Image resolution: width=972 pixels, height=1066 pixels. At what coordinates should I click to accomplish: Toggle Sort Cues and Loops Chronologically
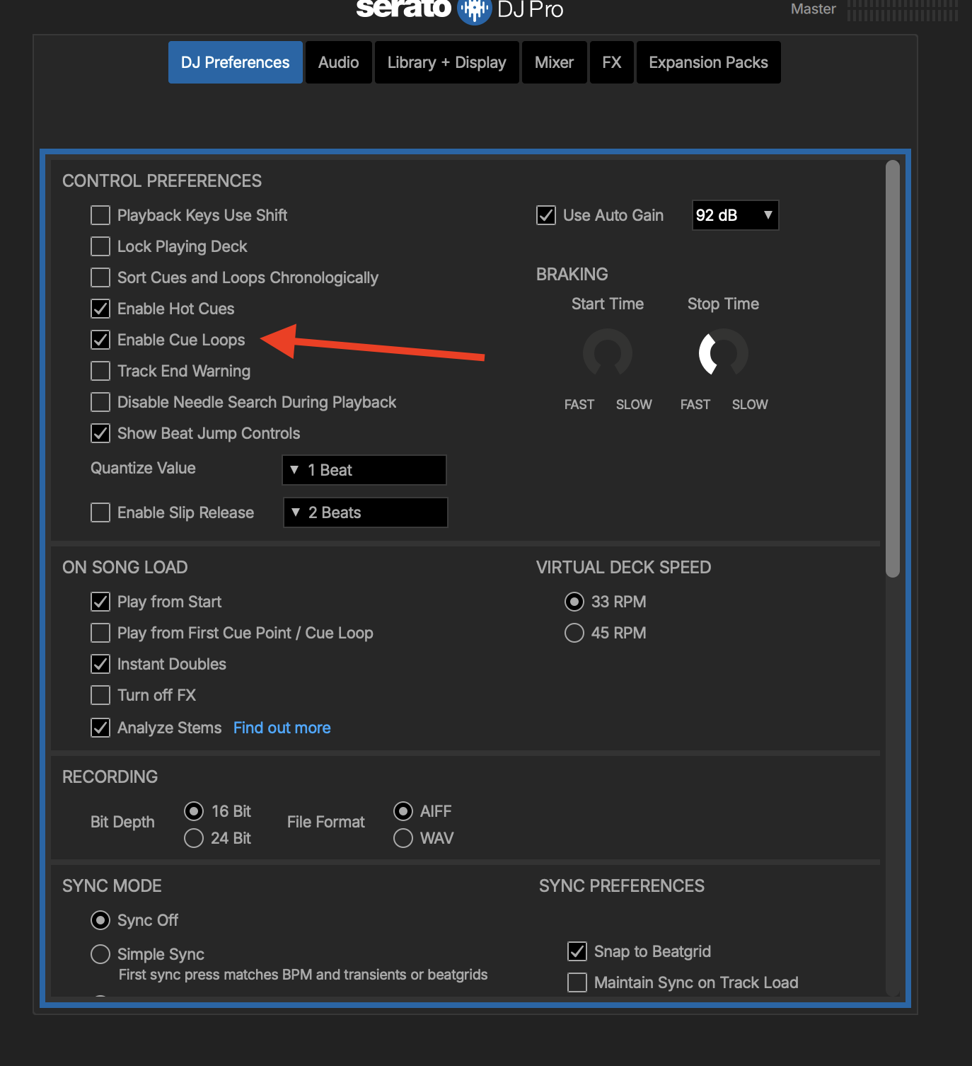point(100,277)
